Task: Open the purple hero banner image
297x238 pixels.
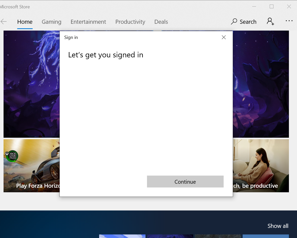Action: click(32, 84)
